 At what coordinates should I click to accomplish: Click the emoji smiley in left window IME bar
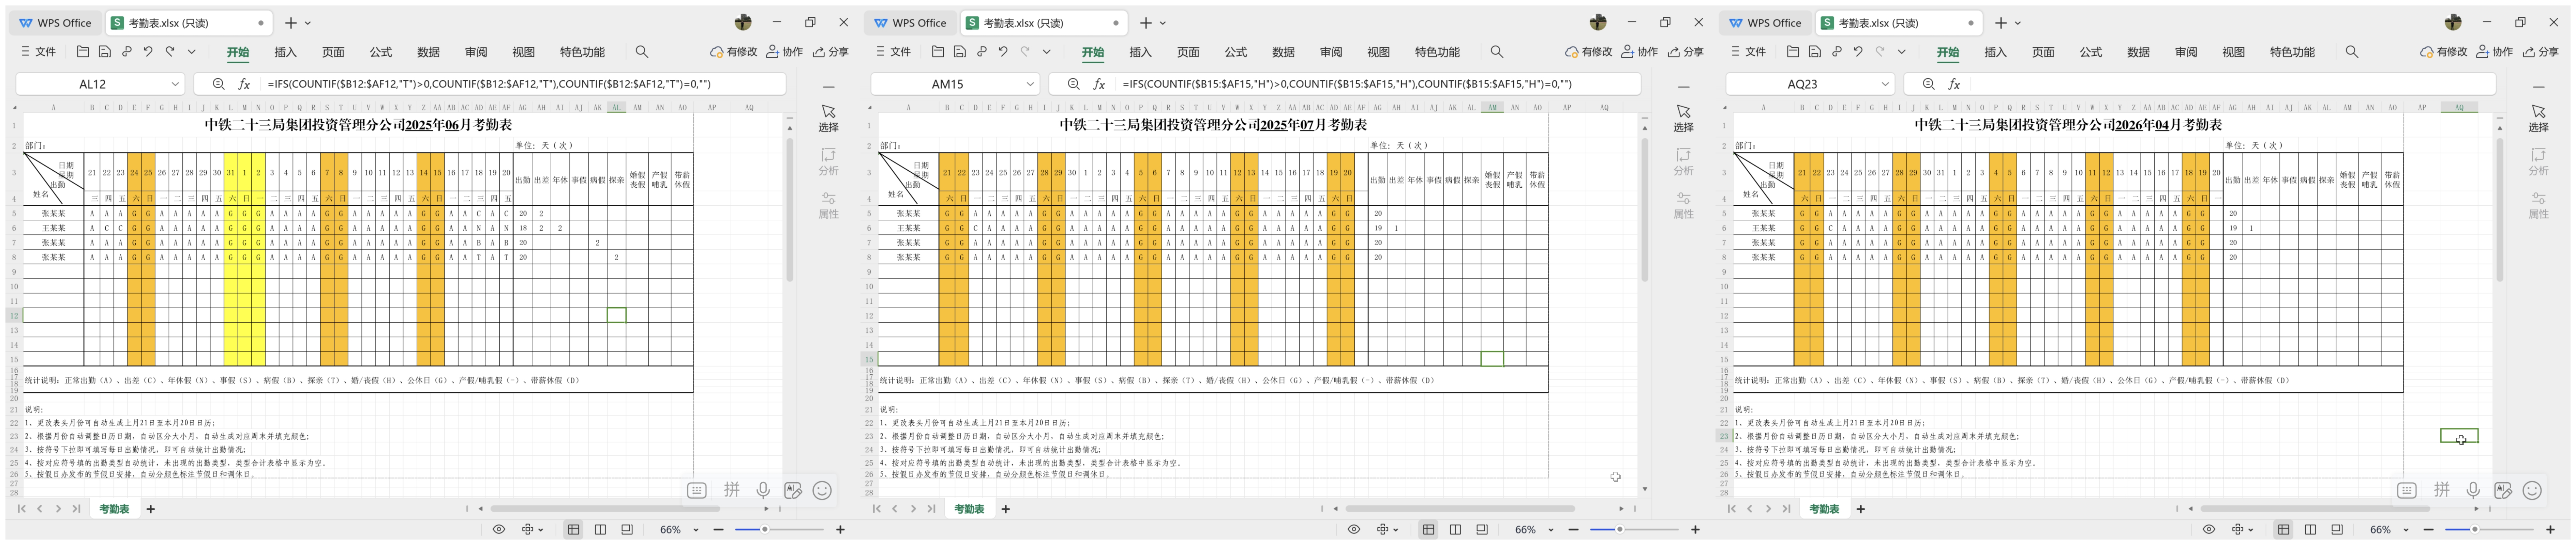[822, 490]
